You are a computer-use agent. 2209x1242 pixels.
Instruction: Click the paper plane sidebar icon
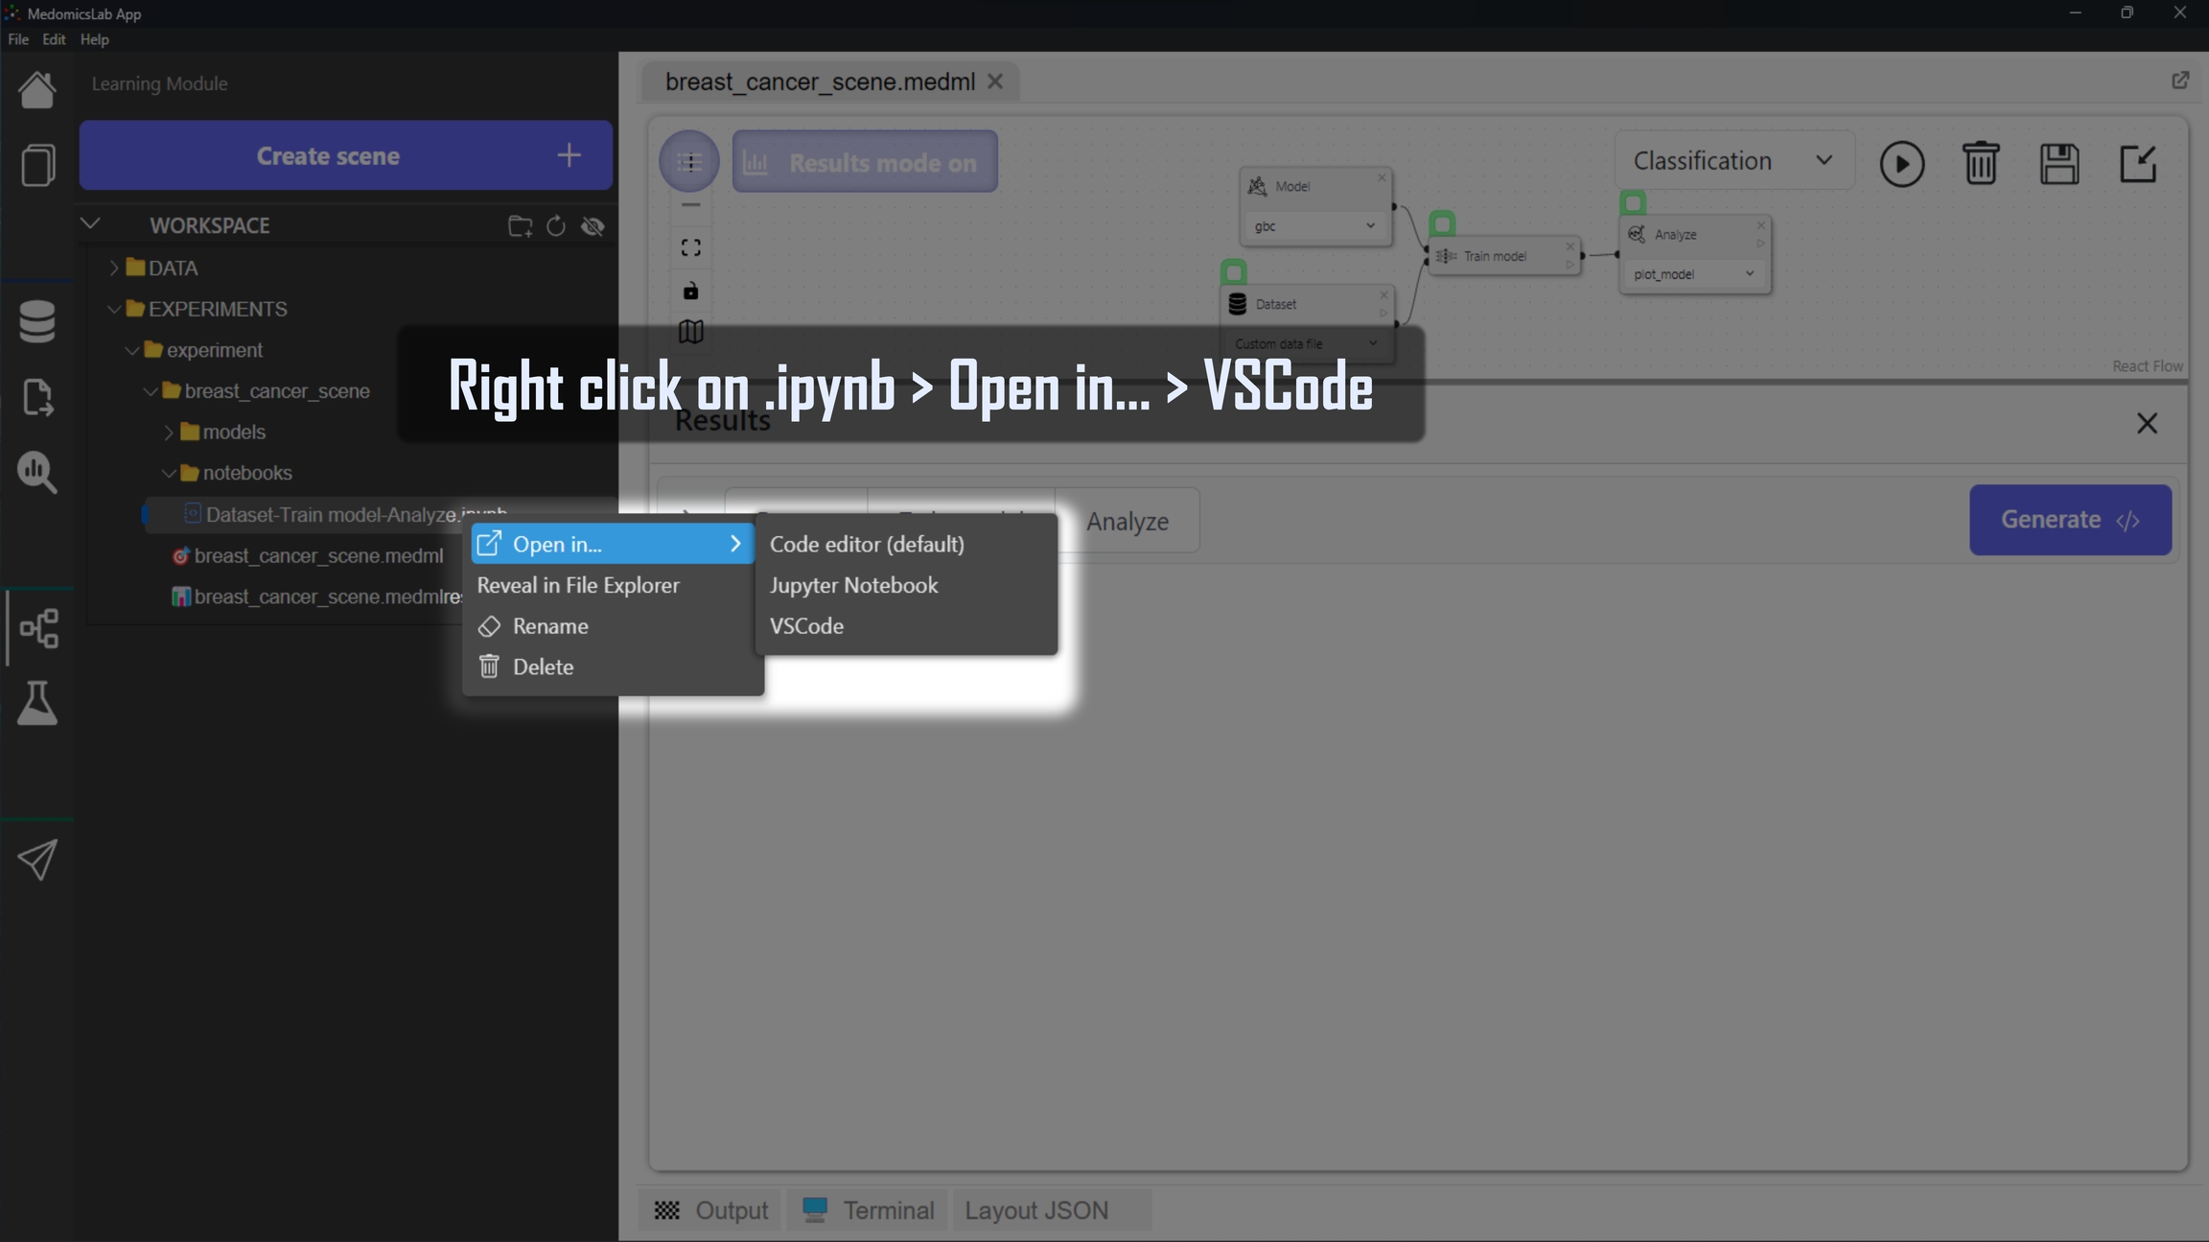pos(37,859)
